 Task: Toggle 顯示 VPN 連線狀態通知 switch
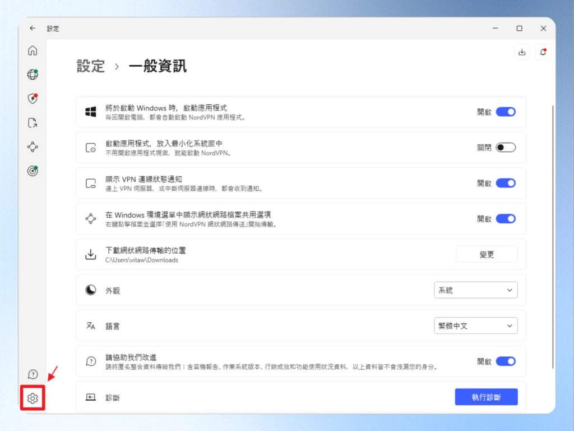[506, 183]
